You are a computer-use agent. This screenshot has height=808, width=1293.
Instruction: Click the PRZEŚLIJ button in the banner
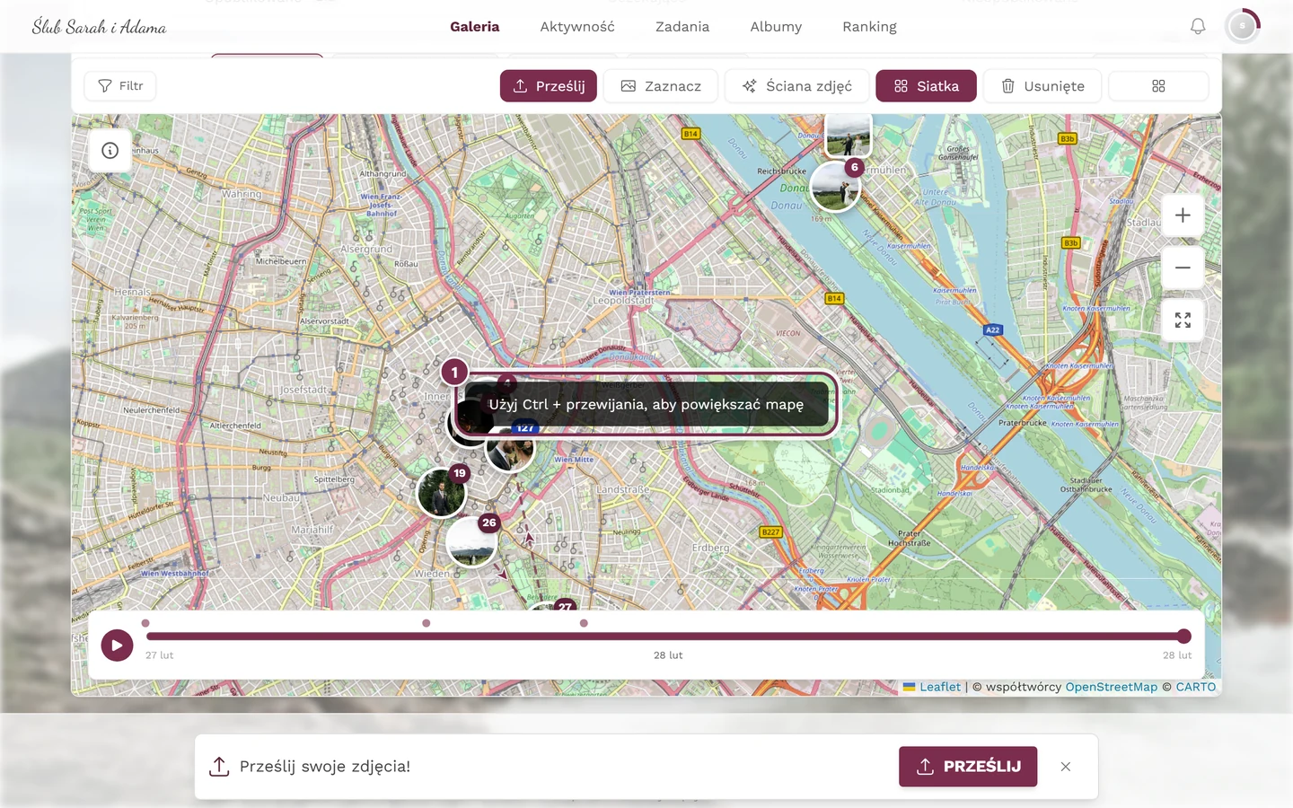tap(968, 767)
